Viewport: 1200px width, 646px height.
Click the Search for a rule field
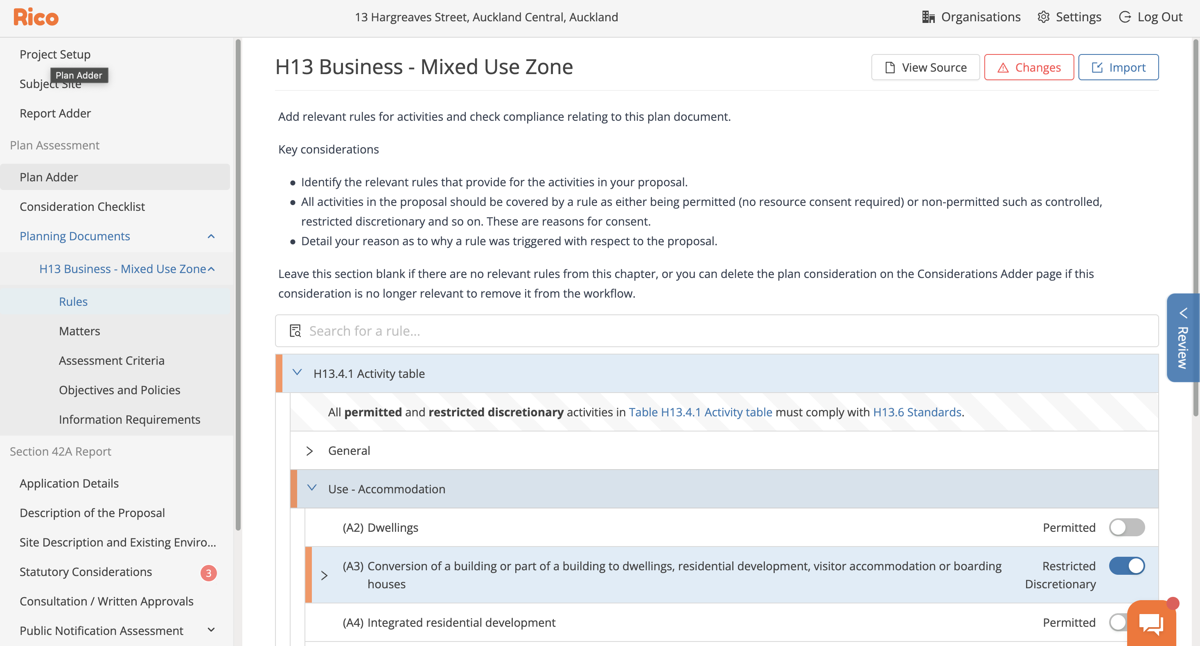tap(717, 331)
